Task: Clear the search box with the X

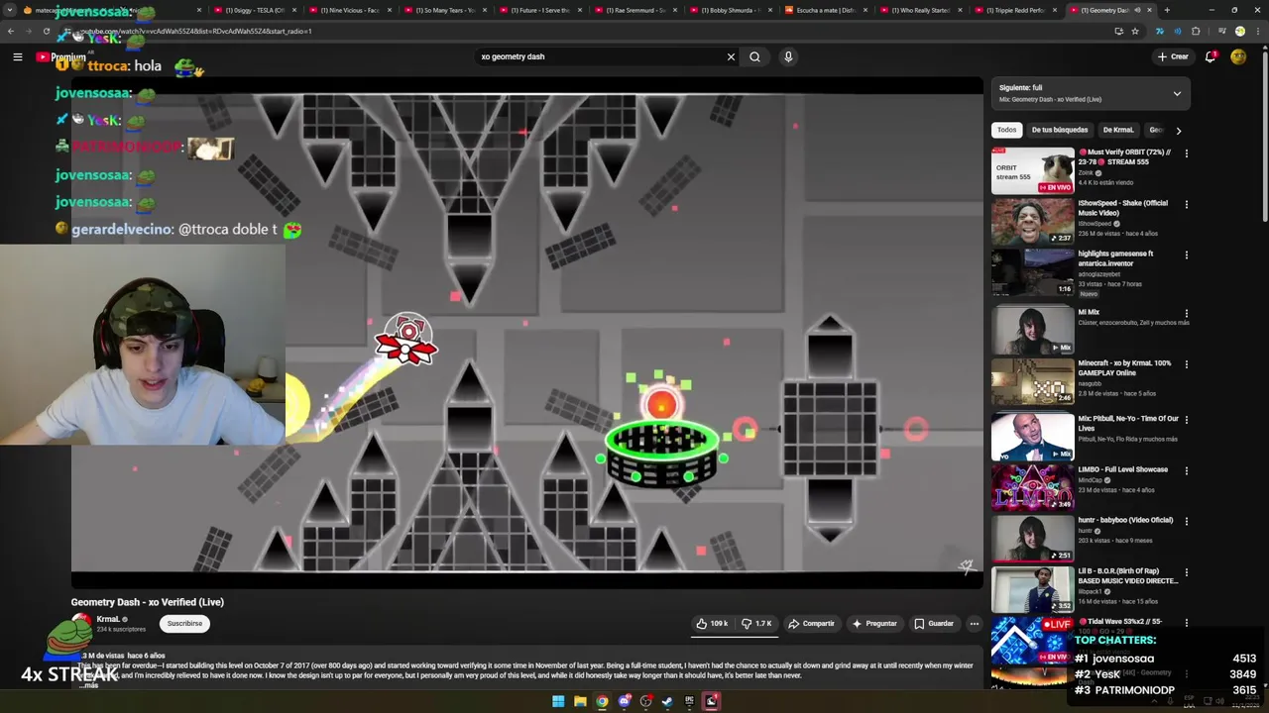Action: (731, 56)
